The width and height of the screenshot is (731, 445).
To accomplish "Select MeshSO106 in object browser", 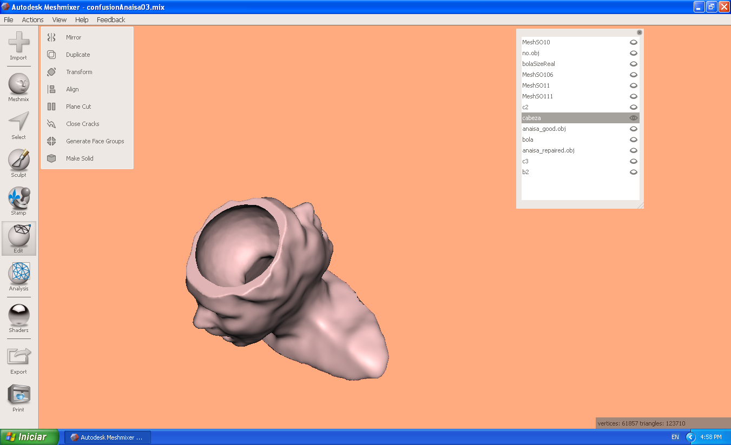I will pos(538,75).
